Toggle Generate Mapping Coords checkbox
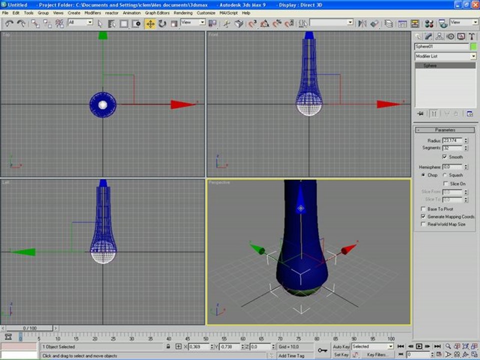Viewport: 480px width, 360px height. click(x=423, y=216)
